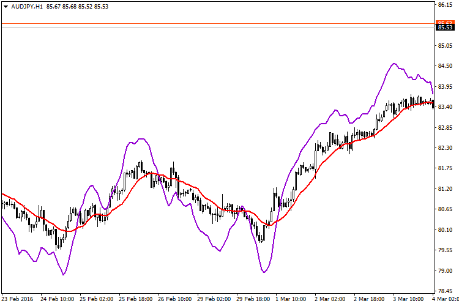This screenshot has height=306, width=459.
Task: Click the 23 Feb 2016 time label
Action: point(17,300)
